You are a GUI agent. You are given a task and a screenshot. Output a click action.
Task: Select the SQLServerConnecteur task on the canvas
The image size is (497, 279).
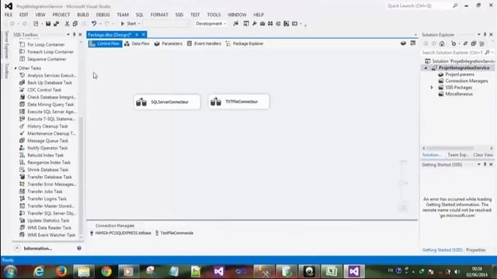point(167,102)
